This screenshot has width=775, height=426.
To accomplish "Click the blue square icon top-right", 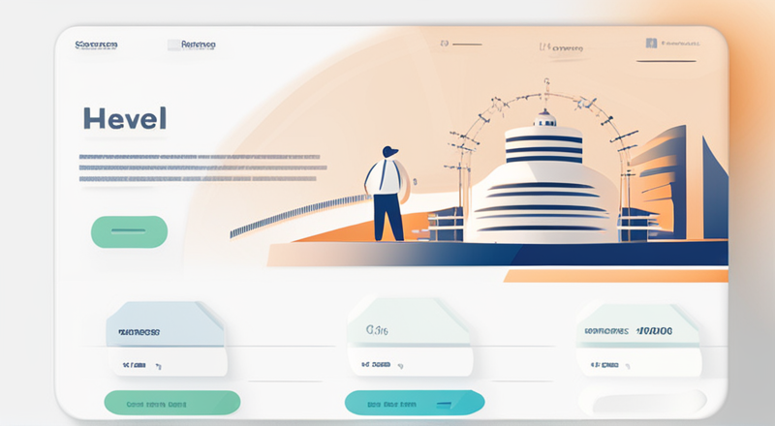I will (x=651, y=43).
